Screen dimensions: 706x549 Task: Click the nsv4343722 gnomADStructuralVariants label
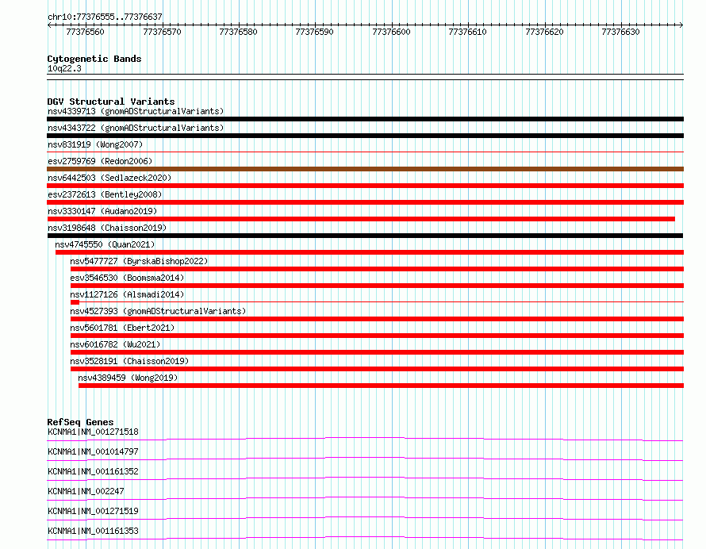(136, 128)
